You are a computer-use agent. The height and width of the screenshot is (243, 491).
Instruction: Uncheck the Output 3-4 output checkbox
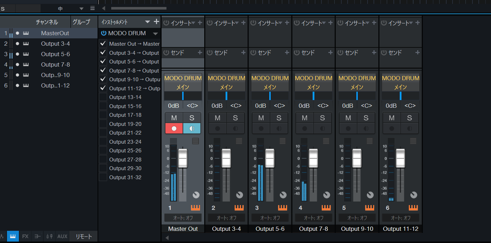pos(103,53)
